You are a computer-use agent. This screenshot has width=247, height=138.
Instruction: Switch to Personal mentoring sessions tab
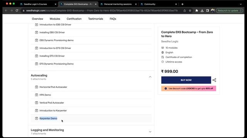tap(118, 4)
